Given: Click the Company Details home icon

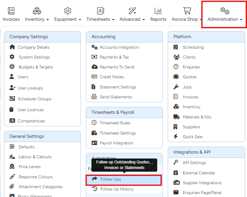Looking at the screenshot, I should click(x=12, y=47).
